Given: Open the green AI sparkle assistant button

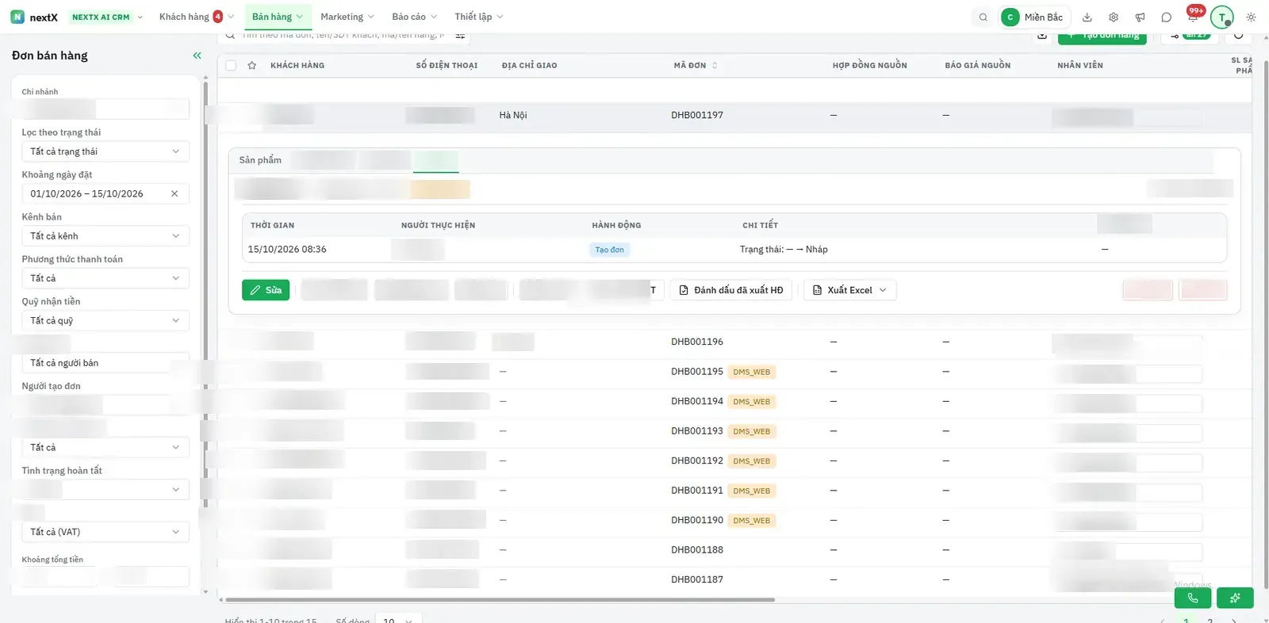Looking at the screenshot, I should click(x=1235, y=598).
